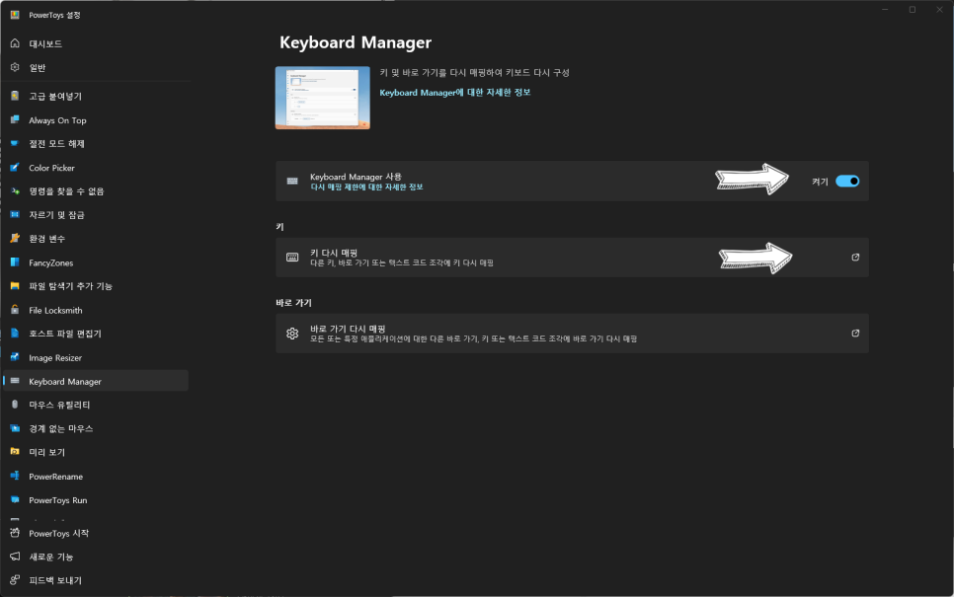Click the 켜기 toggle state label
Screen dimensions: 954x597
820,182
